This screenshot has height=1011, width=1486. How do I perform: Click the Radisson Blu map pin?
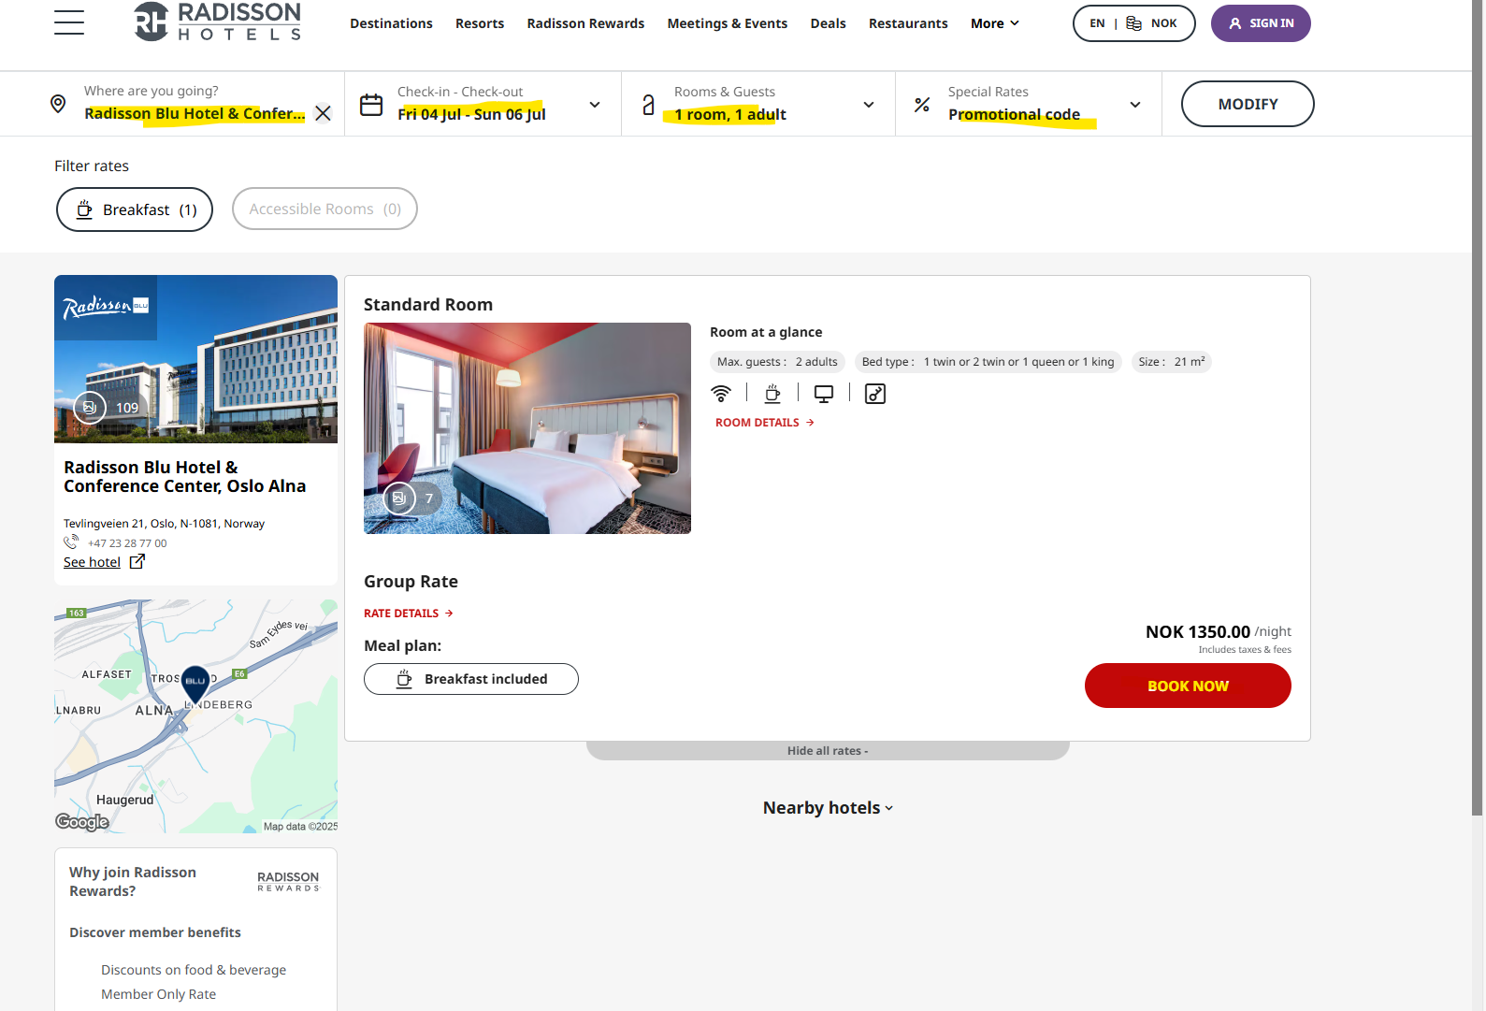pyautogui.click(x=195, y=685)
